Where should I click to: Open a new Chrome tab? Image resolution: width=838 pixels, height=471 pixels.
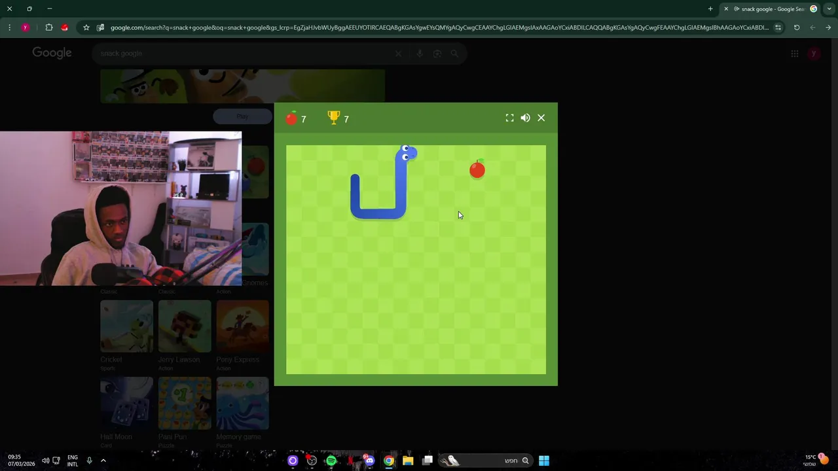click(710, 9)
